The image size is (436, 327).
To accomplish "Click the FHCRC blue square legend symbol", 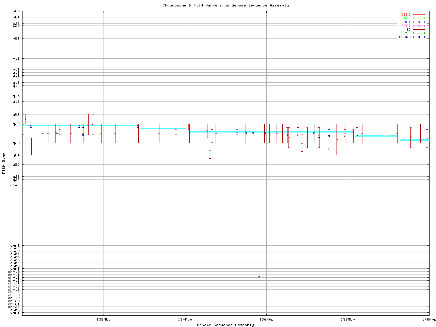I will click(419, 37).
